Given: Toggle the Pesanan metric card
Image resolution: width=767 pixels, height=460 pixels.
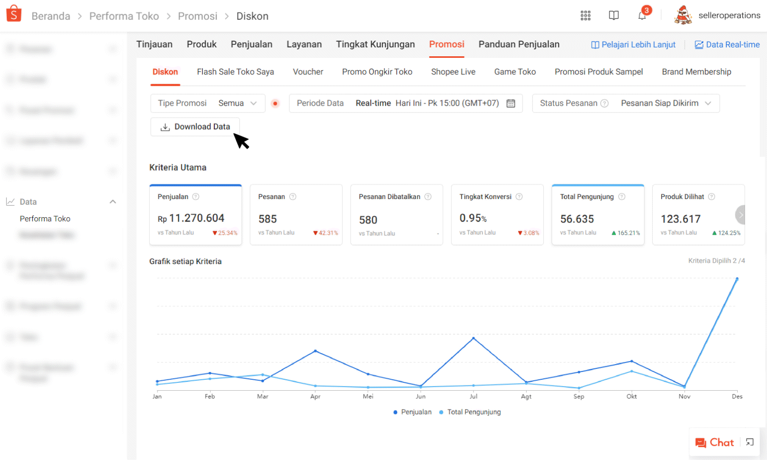Looking at the screenshot, I should pyautogui.click(x=296, y=215).
